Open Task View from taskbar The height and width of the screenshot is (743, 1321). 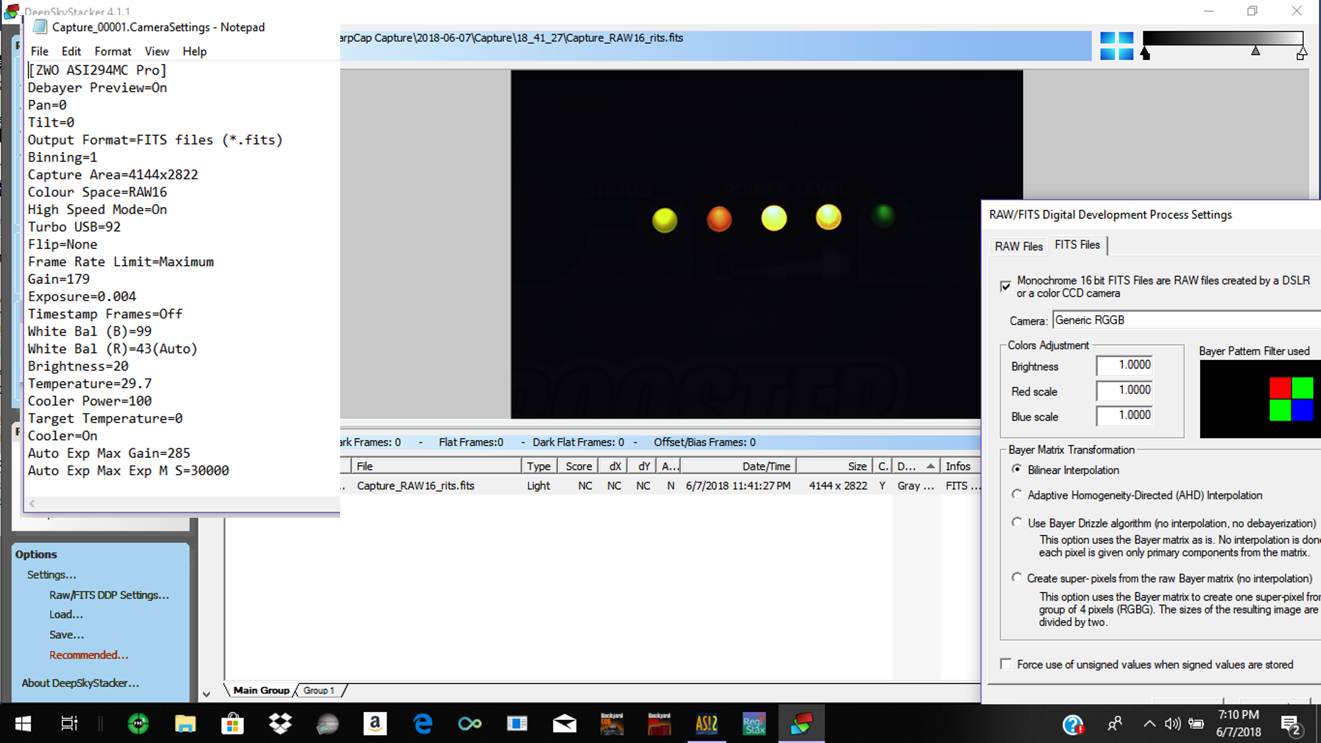(x=69, y=724)
